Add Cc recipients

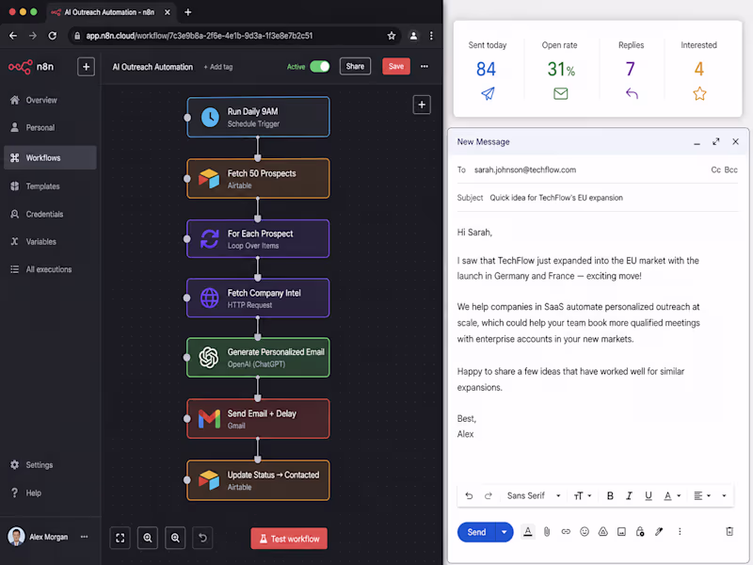pyautogui.click(x=715, y=169)
